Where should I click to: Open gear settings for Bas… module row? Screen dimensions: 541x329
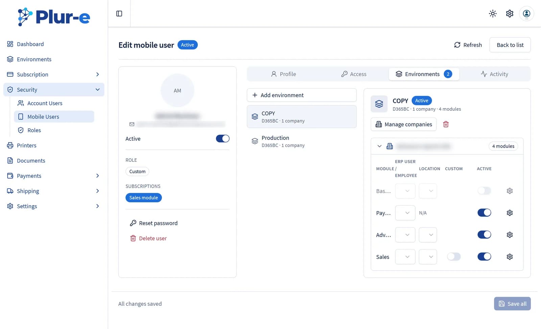click(x=510, y=191)
